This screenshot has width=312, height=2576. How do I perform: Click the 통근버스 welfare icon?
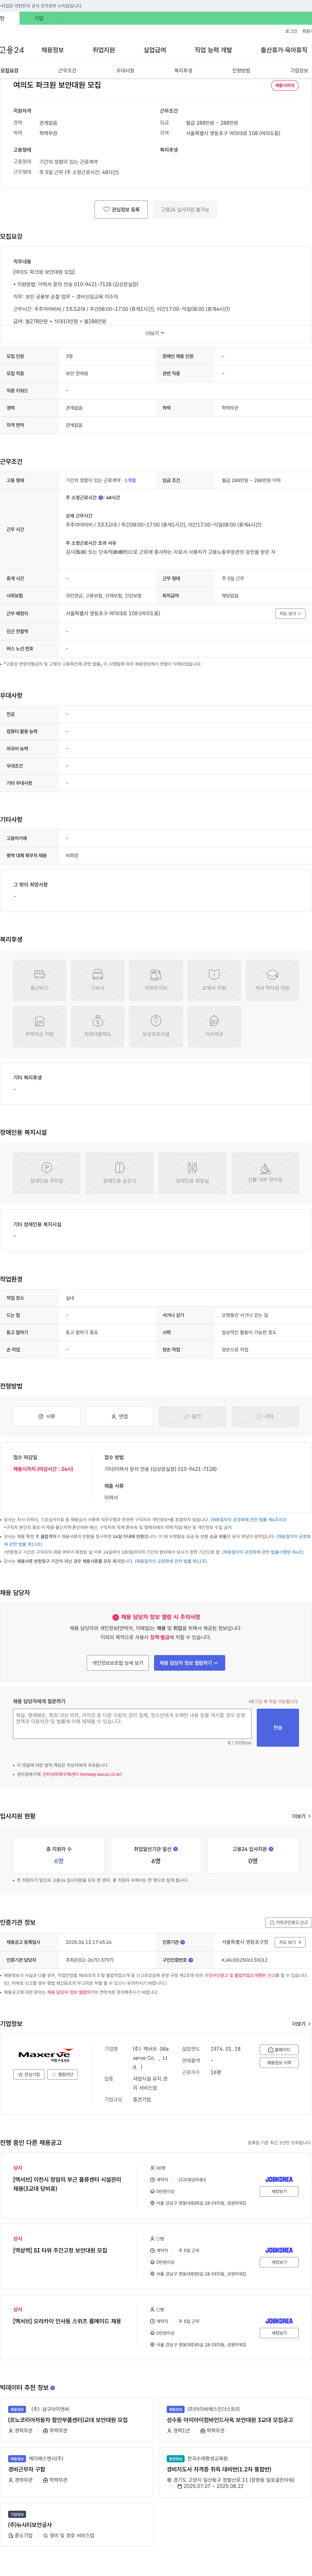coord(39,980)
